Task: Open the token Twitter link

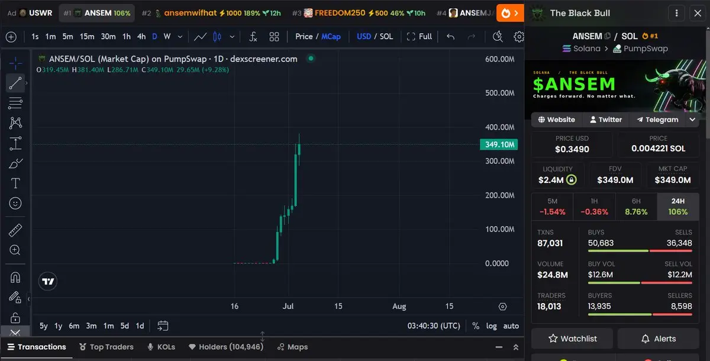Action: [605, 120]
